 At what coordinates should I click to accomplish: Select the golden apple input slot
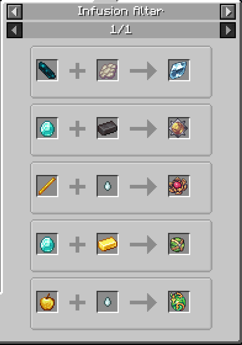[47, 301]
